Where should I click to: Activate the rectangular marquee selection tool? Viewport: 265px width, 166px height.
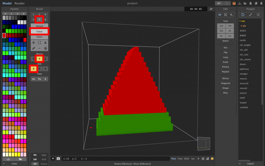click(39, 42)
